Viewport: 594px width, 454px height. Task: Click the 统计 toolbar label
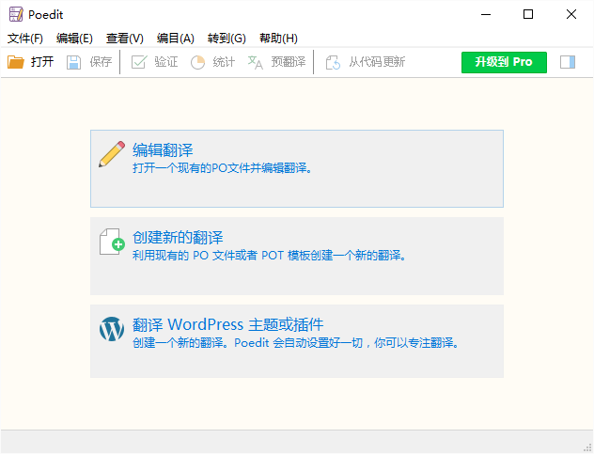click(x=224, y=62)
